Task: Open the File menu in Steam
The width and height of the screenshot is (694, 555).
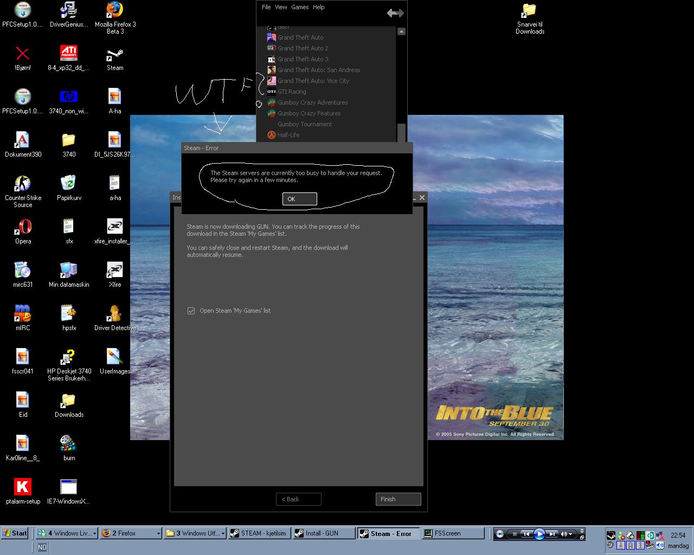Action: (x=266, y=7)
